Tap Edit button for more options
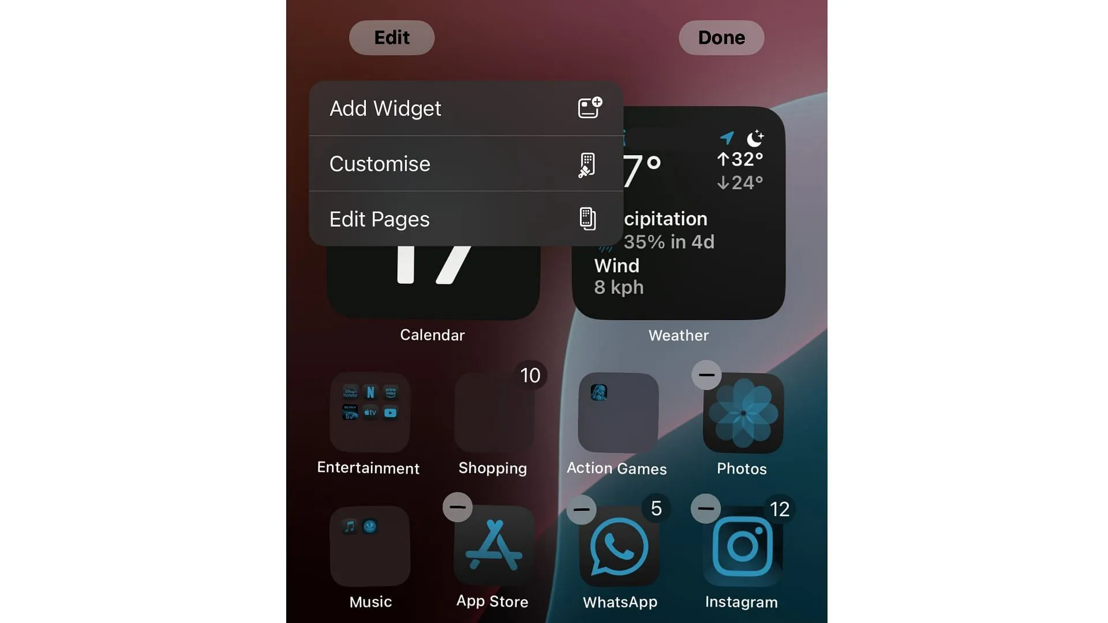Image resolution: width=1108 pixels, height=623 pixels. [391, 37]
